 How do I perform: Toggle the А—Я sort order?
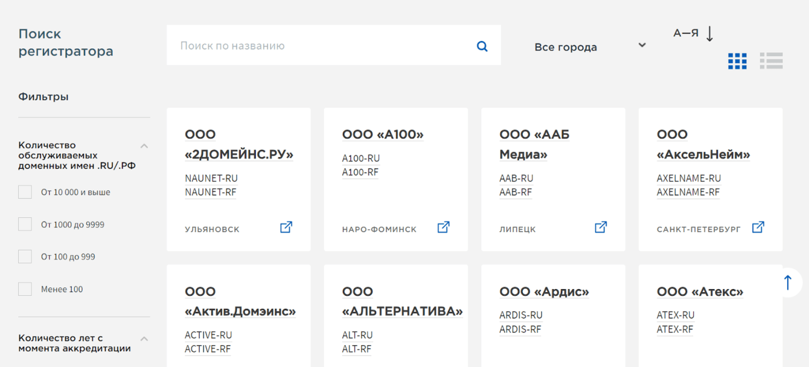point(694,34)
